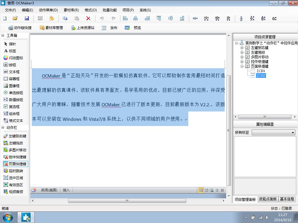
Task: Open the 系统(S) menu
Action: pyautogui.click(x=145, y=10)
